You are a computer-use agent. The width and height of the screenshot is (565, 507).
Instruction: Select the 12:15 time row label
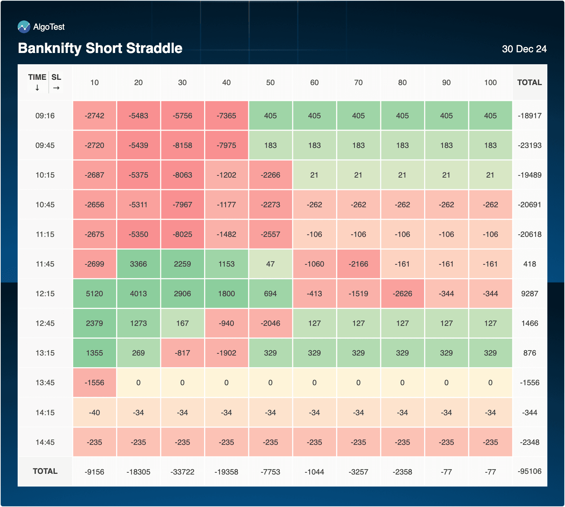(x=45, y=294)
